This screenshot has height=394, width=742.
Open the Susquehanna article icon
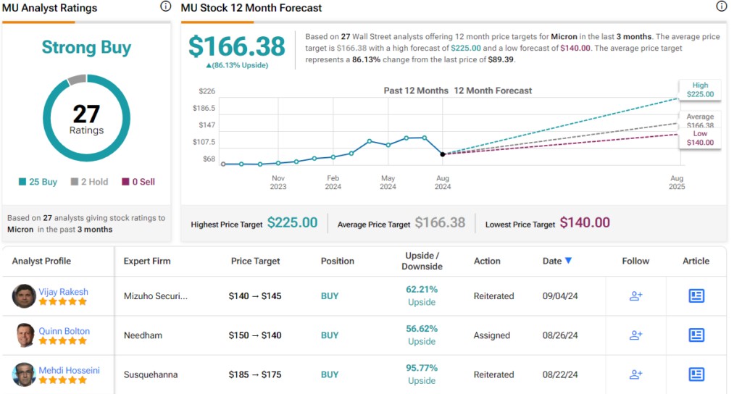[x=696, y=374]
